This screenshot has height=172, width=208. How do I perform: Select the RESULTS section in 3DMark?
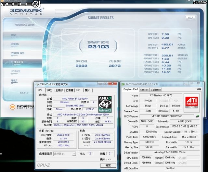[x=18, y=62]
